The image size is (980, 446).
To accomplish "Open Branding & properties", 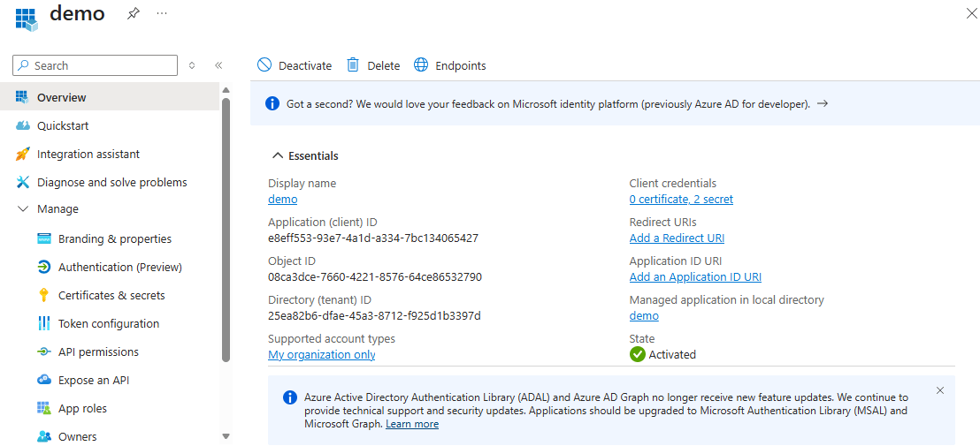I will coord(115,239).
